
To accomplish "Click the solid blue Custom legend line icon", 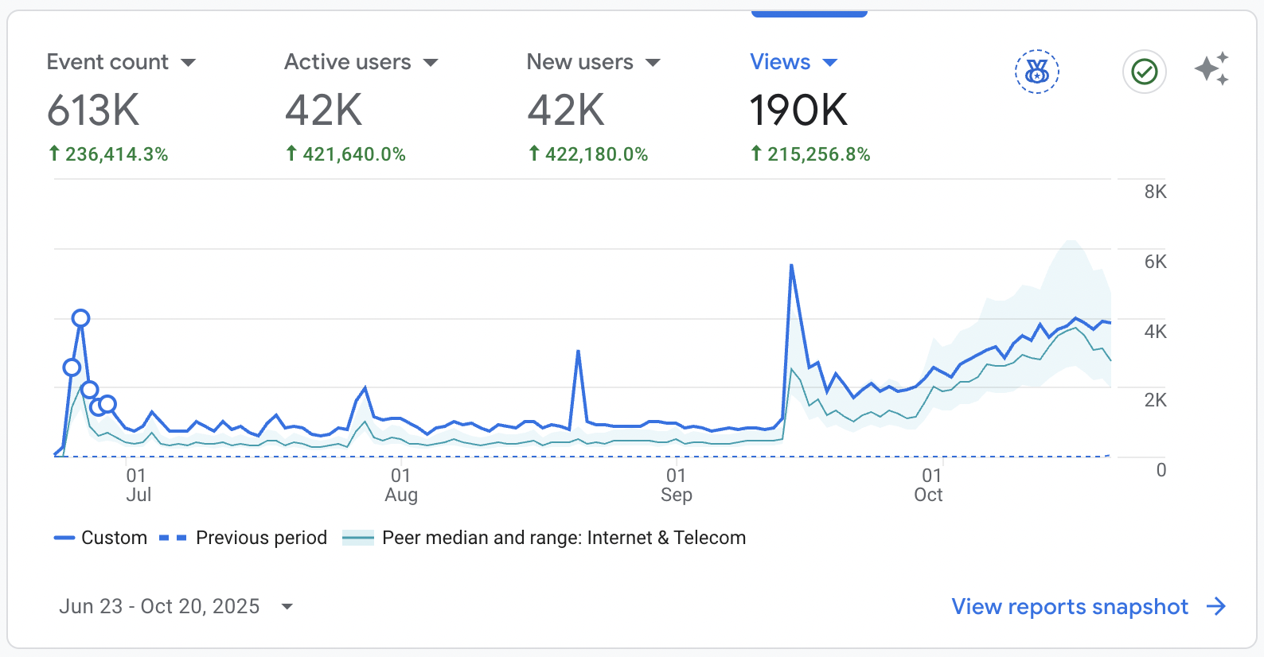I will point(64,538).
